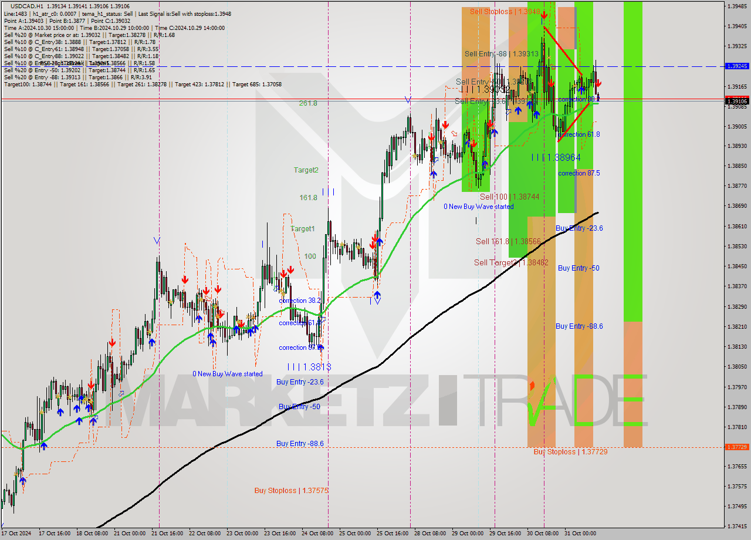Click the '17 Oct 2024' date axis label
Image resolution: width=751 pixels, height=540 pixels.
click(x=17, y=534)
